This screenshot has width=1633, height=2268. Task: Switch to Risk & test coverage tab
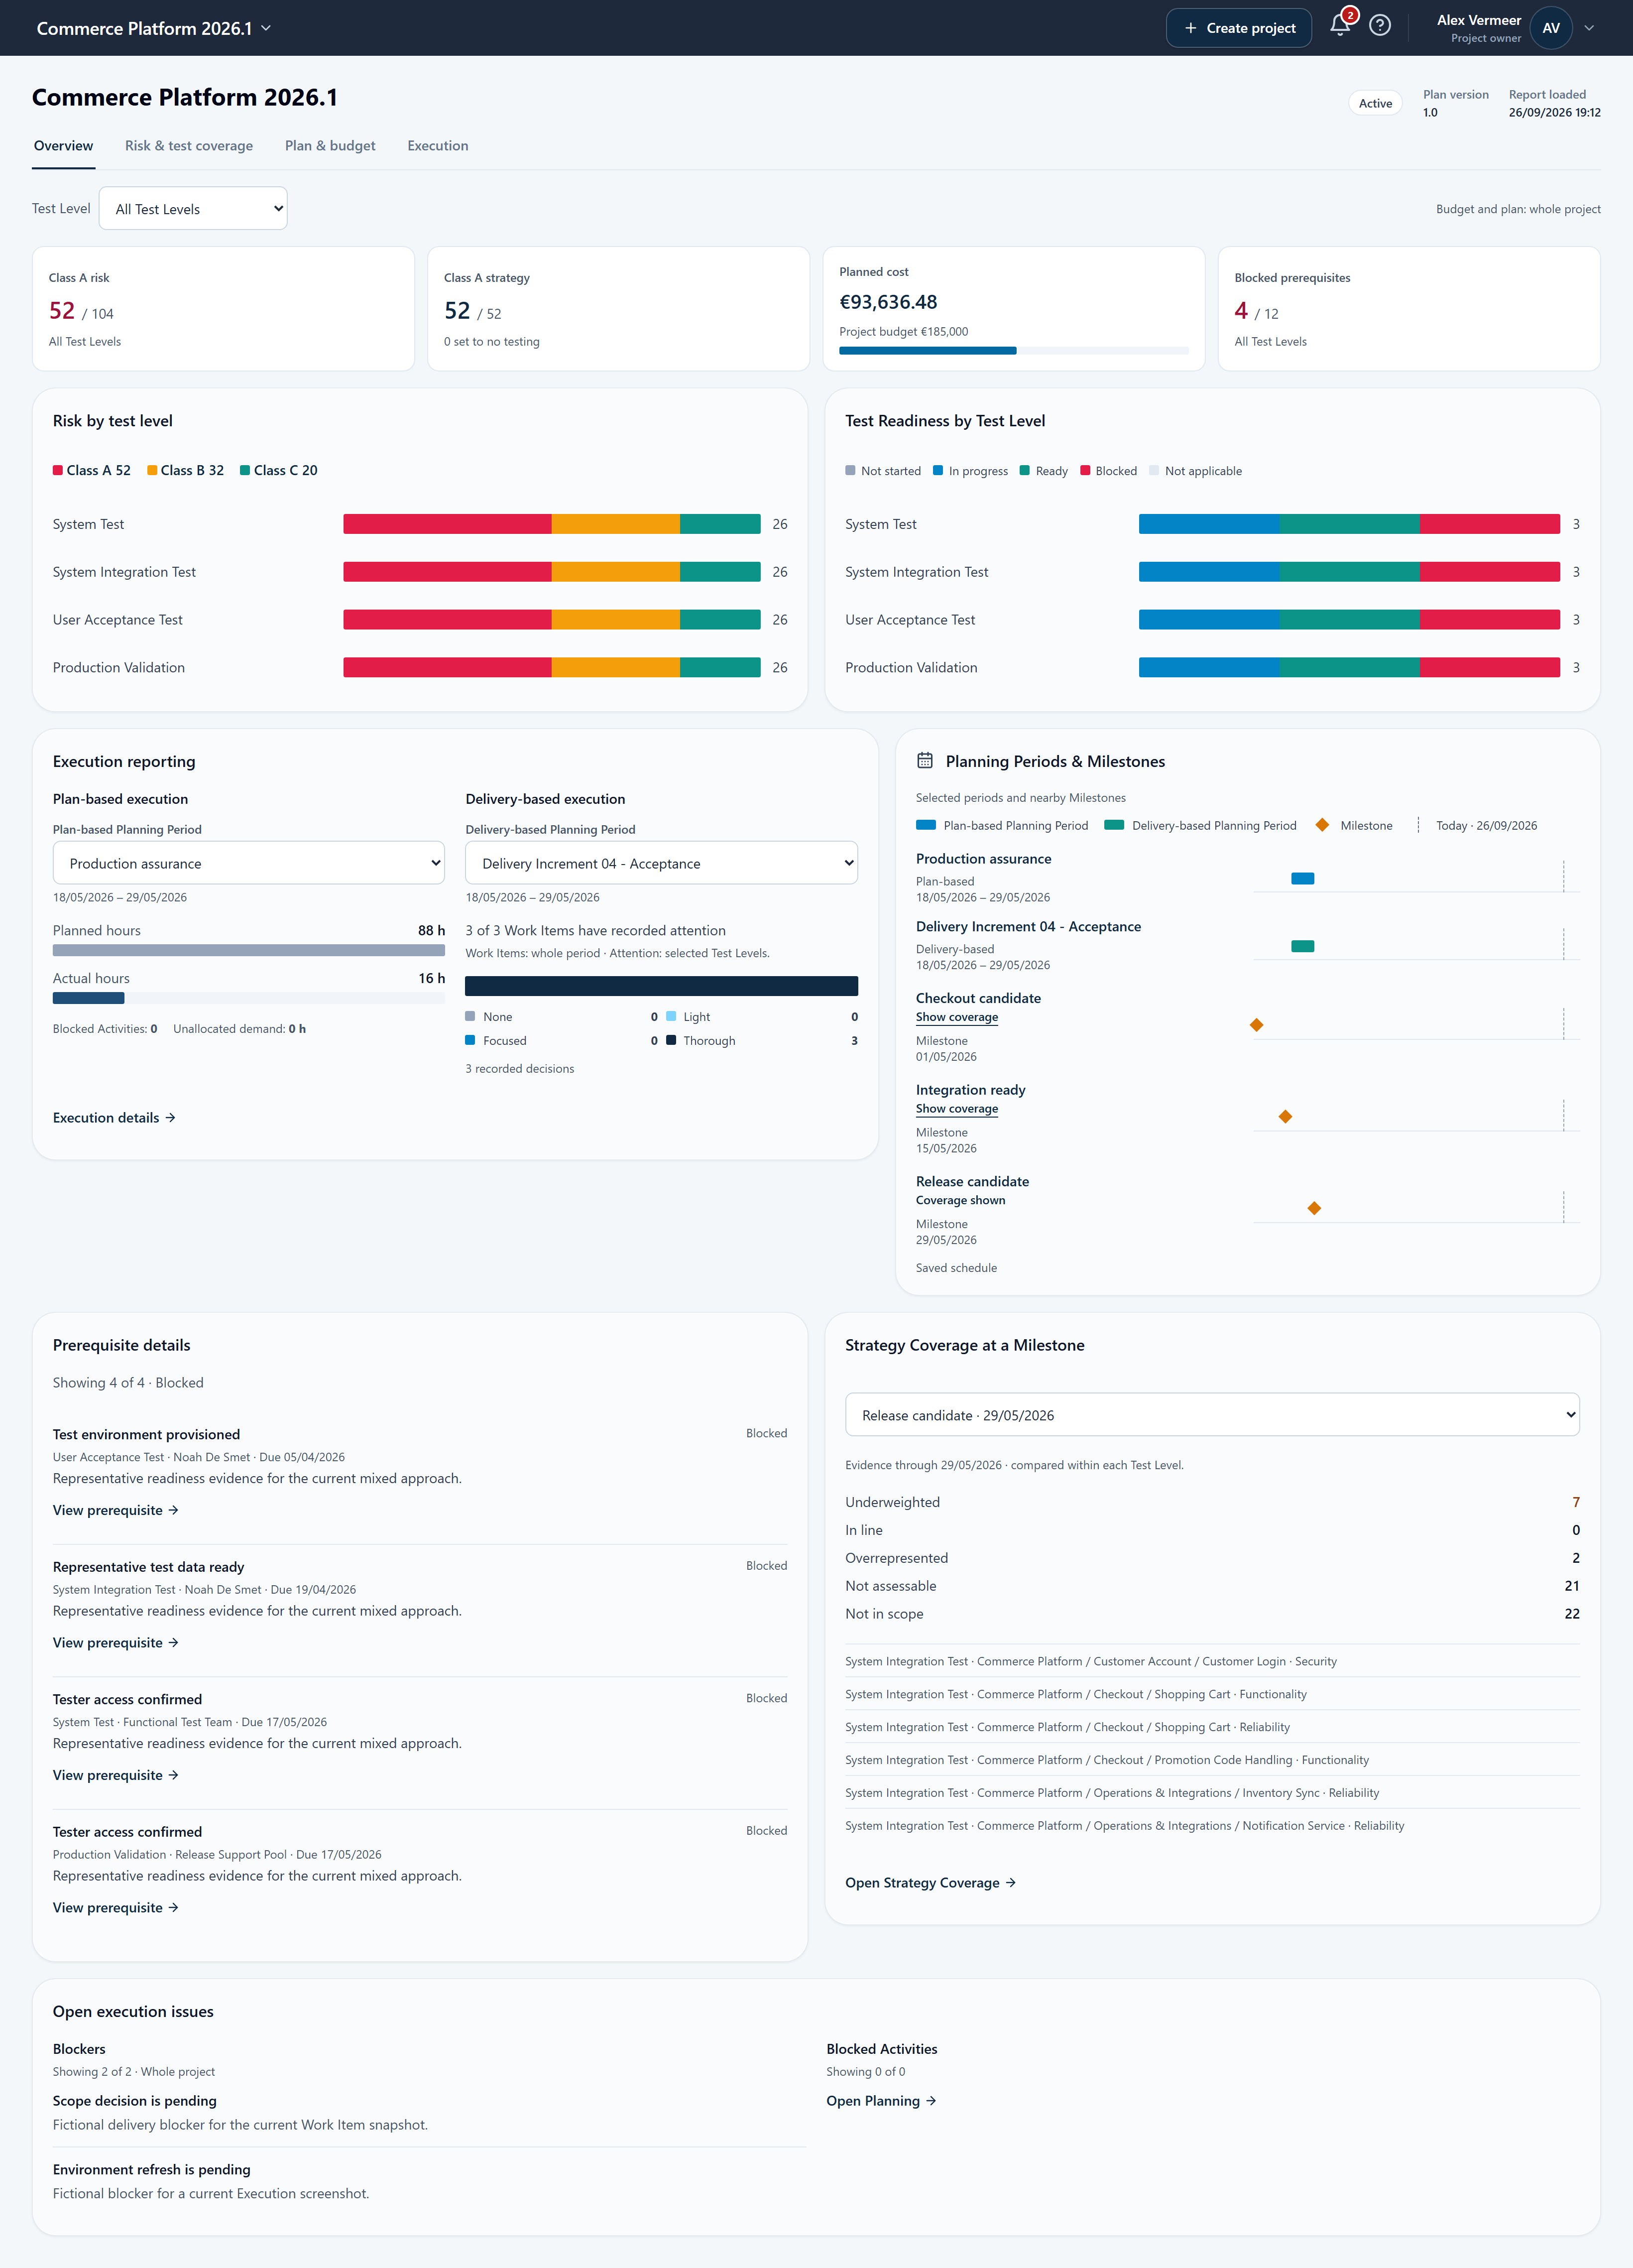pyautogui.click(x=189, y=146)
